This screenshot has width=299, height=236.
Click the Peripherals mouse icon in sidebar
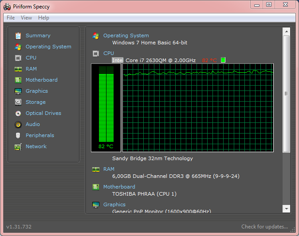18,136
